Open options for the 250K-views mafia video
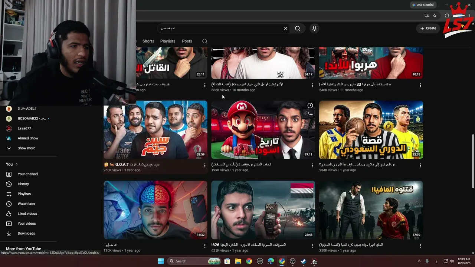 coord(420,246)
